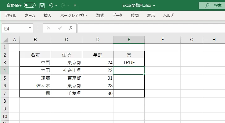The image size is (225, 123).
Task: Switch to the 数式 tab
Action: (x=100, y=15)
